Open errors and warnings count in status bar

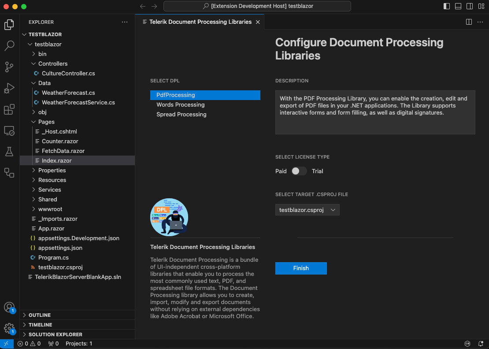tap(29, 344)
